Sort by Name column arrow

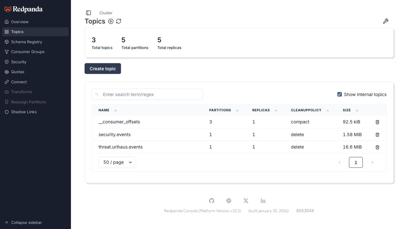point(115,110)
